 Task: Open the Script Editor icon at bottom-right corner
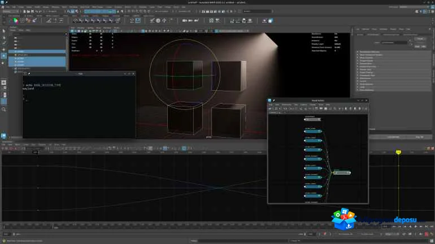[x=432, y=241]
